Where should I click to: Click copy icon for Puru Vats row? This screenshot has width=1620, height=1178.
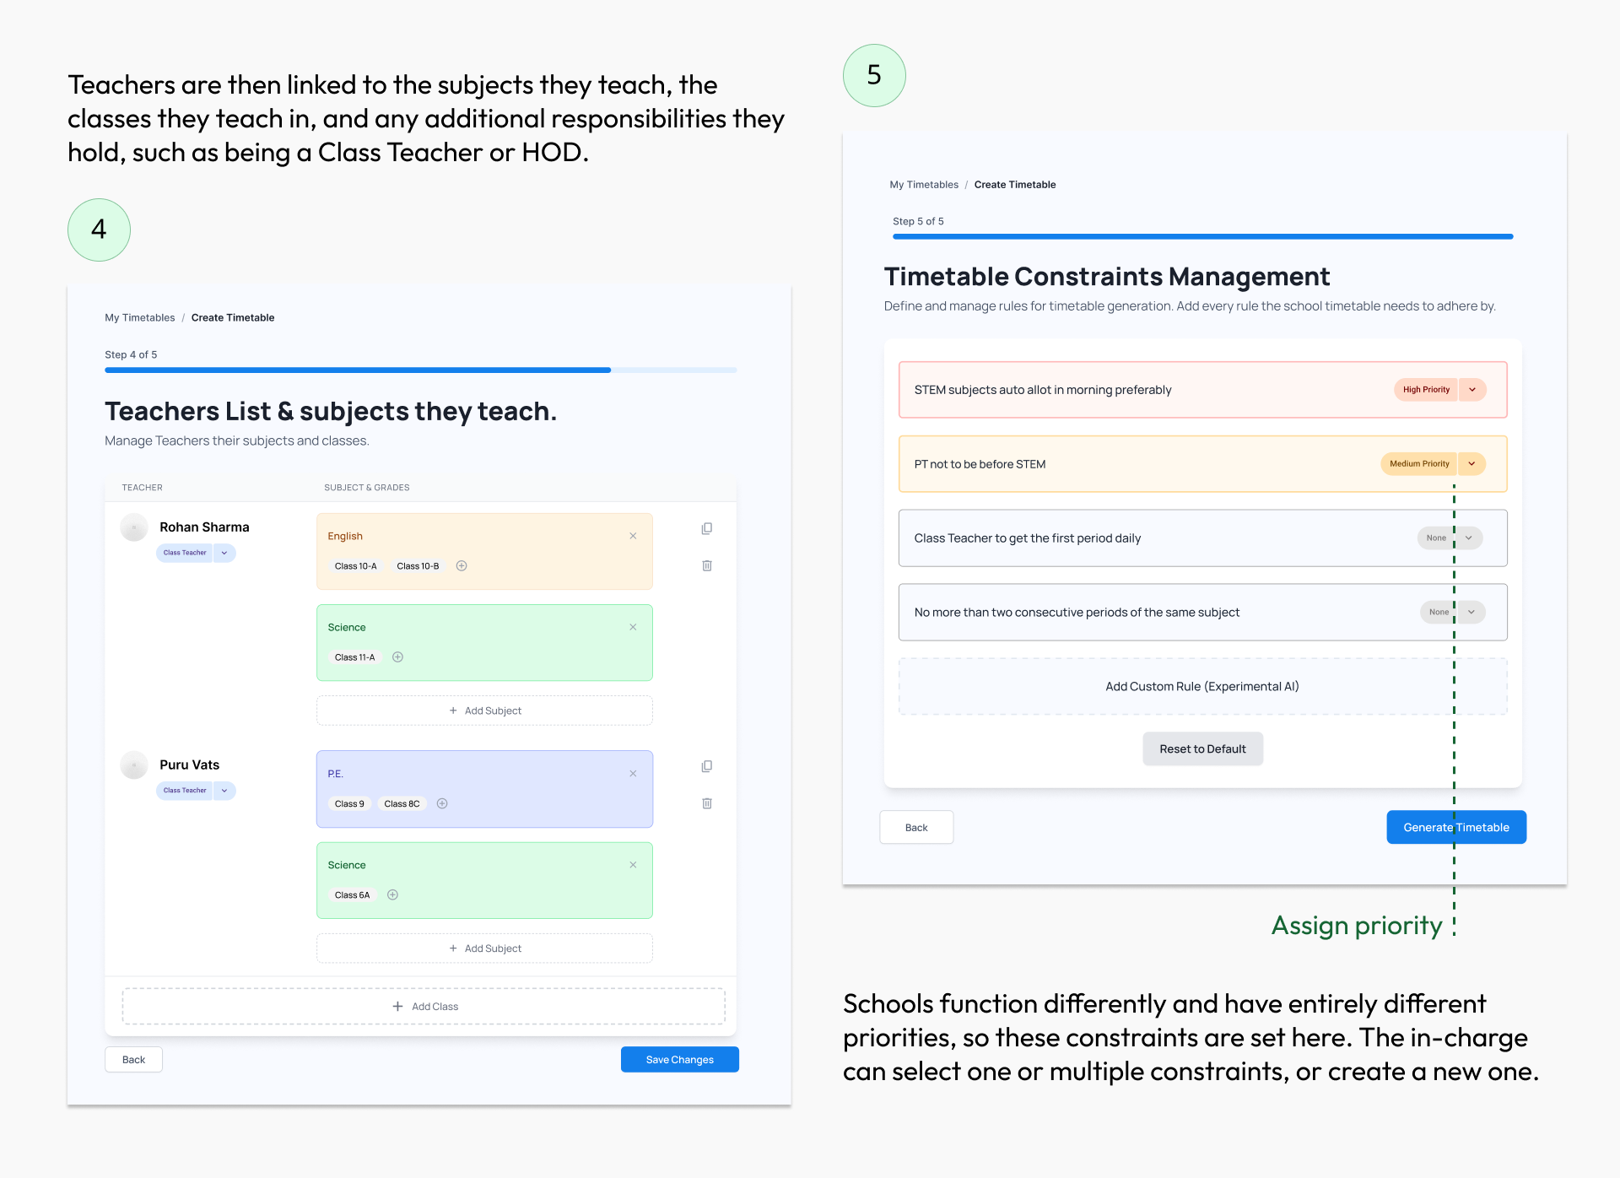click(707, 766)
